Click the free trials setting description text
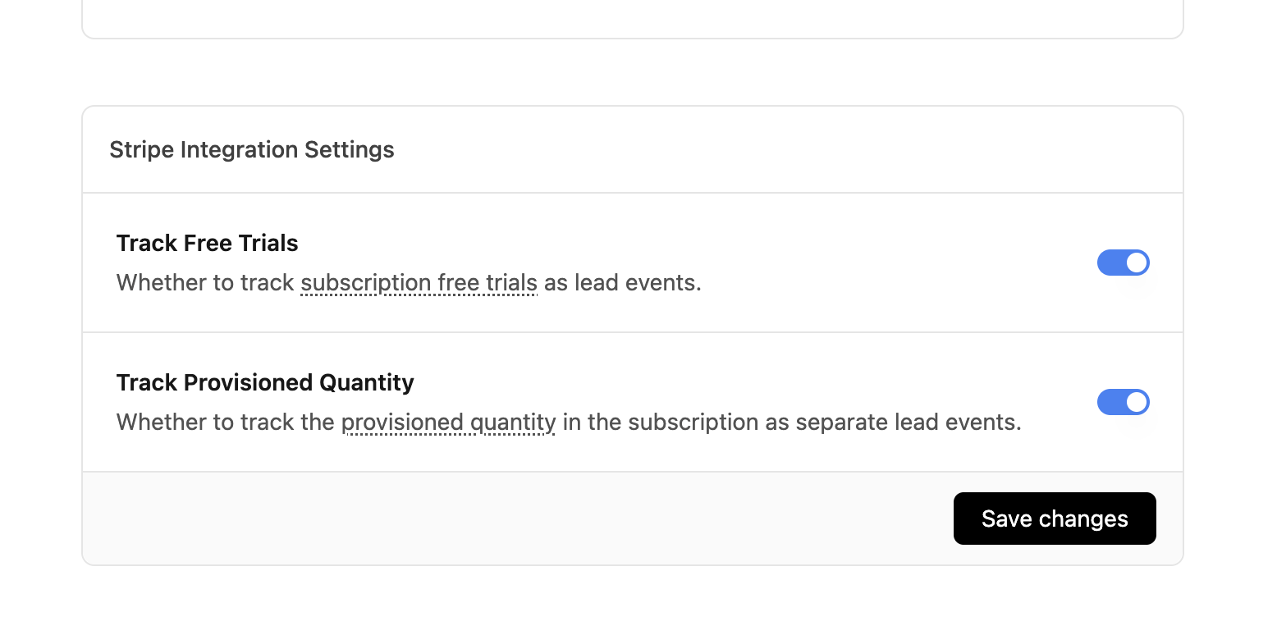 (x=410, y=282)
